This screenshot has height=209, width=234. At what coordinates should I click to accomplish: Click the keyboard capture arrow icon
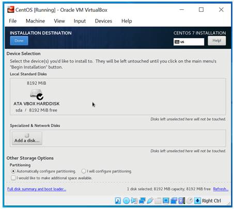(197, 201)
